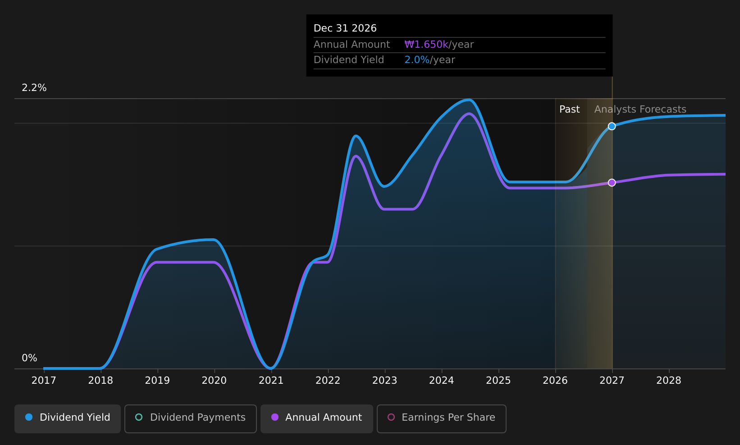The image size is (740, 445).
Task: Click the teal Dividend Payments legend circle
Action: click(x=139, y=417)
